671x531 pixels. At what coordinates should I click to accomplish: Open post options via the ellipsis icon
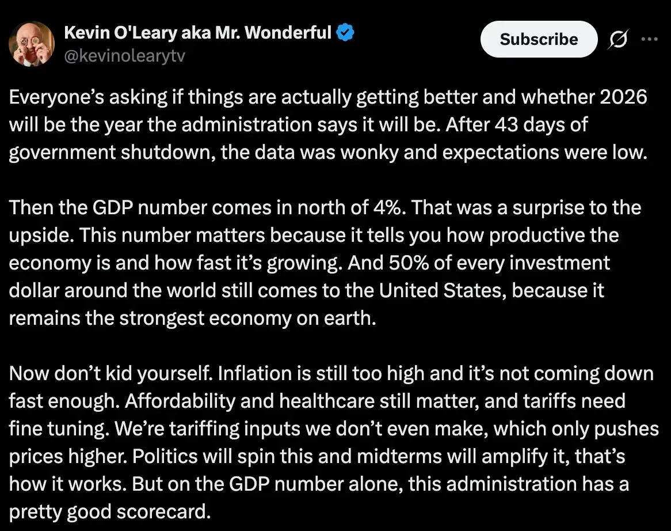click(x=650, y=39)
